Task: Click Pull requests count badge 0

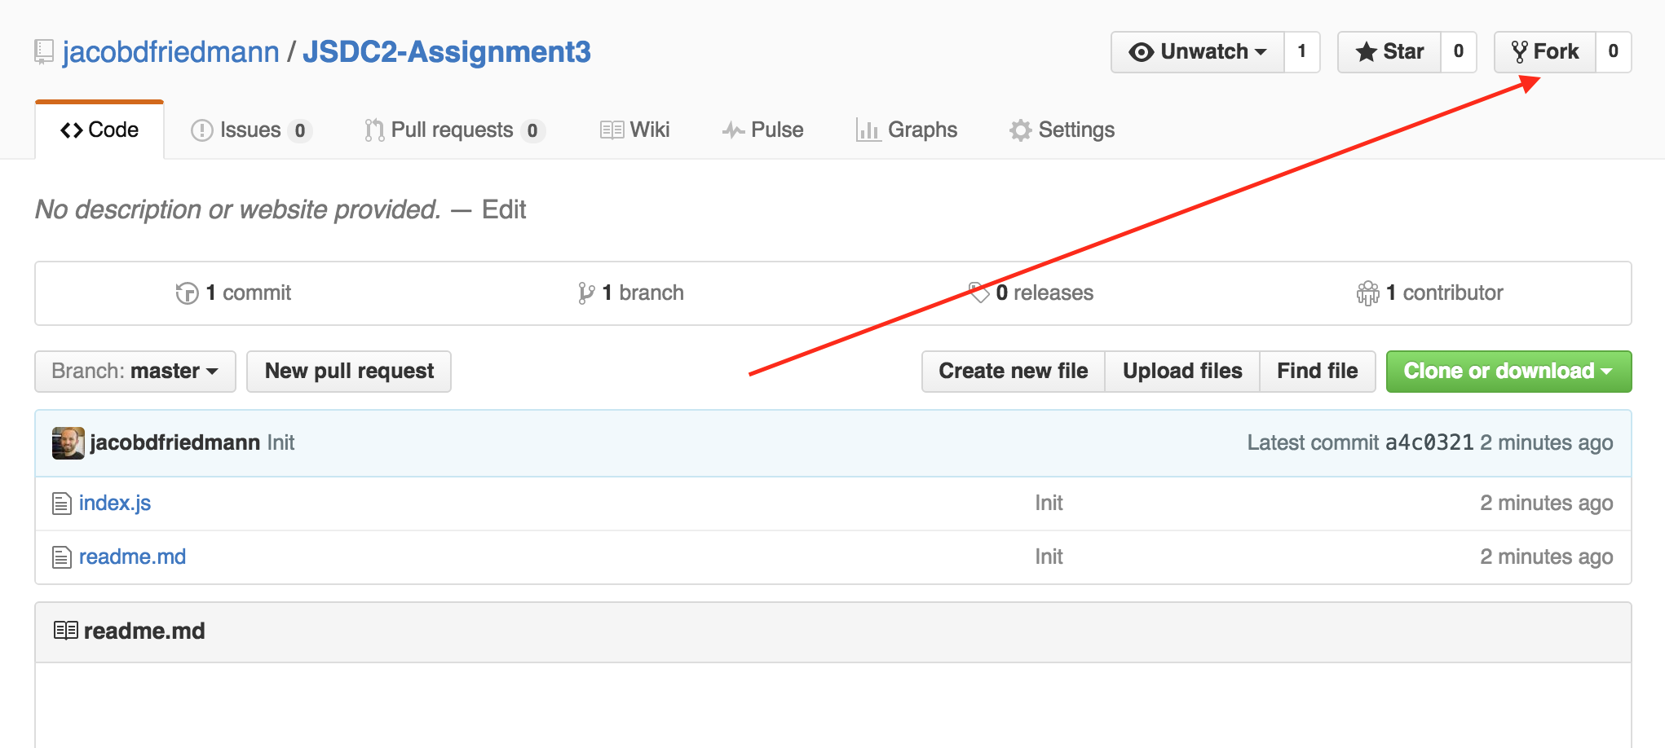Action: (532, 131)
